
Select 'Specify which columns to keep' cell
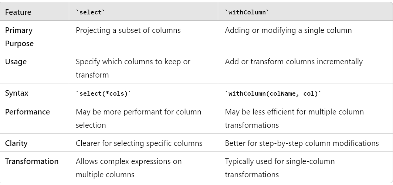coord(133,68)
